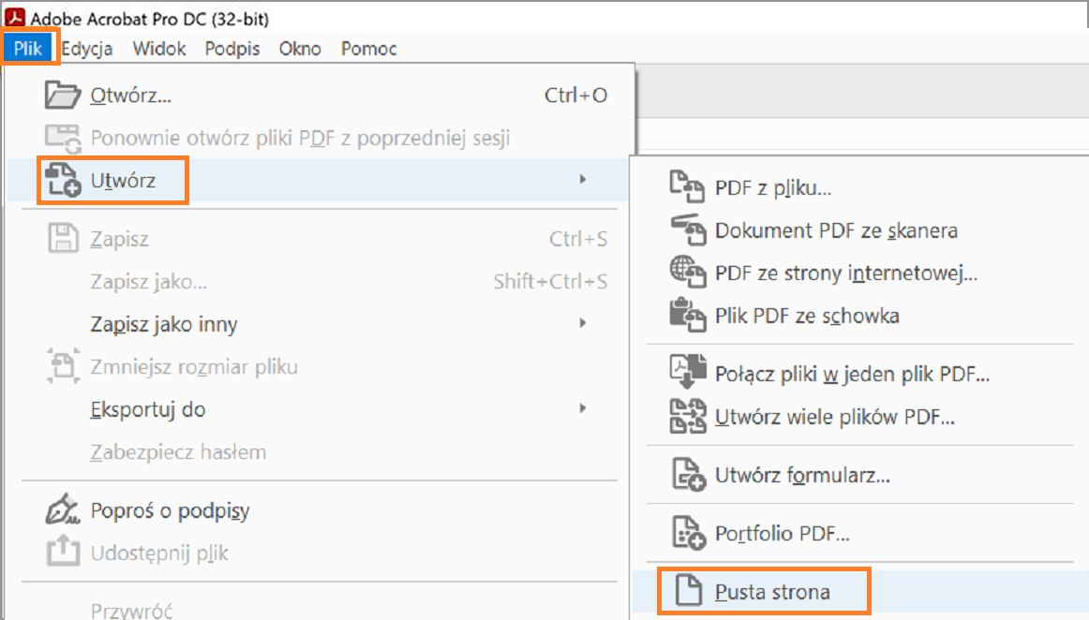Open the Eksportuj do submenu arrow
Screen dimensions: 1089x620
(582, 410)
